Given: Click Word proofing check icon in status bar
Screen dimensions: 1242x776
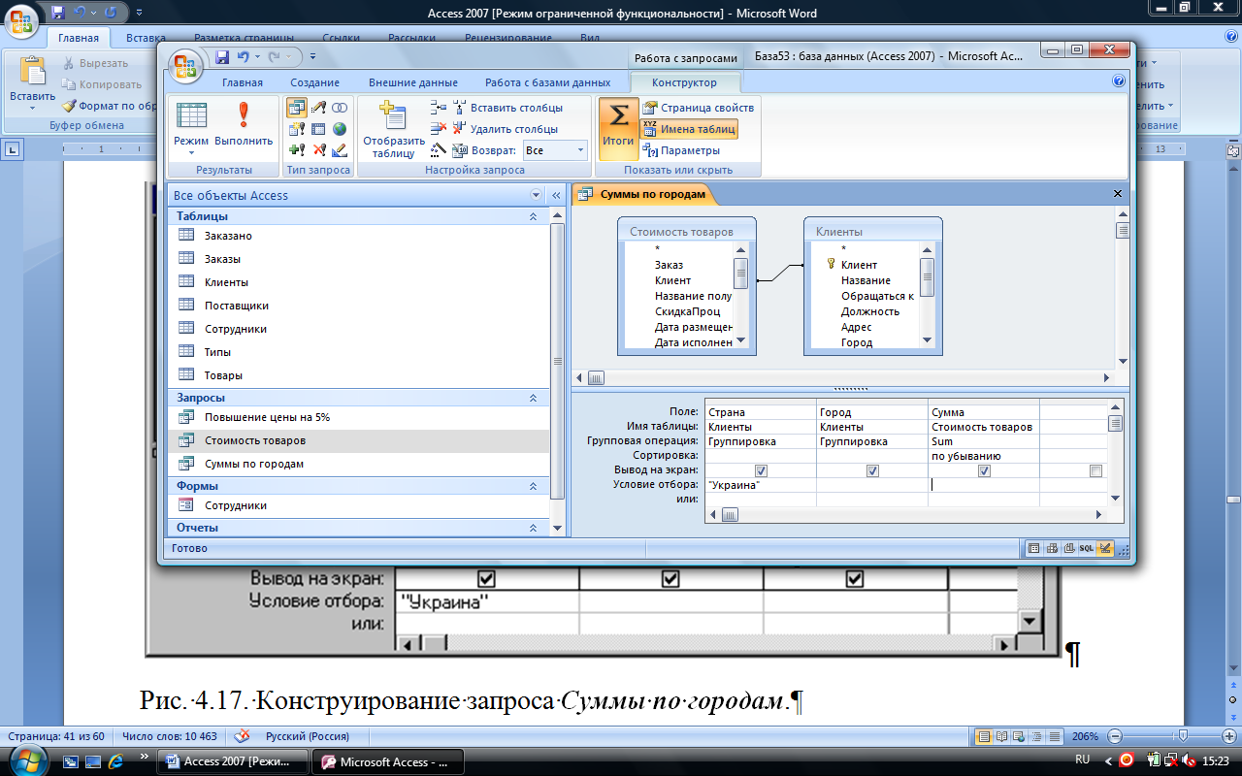Looking at the screenshot, I should tap(242, 736).
